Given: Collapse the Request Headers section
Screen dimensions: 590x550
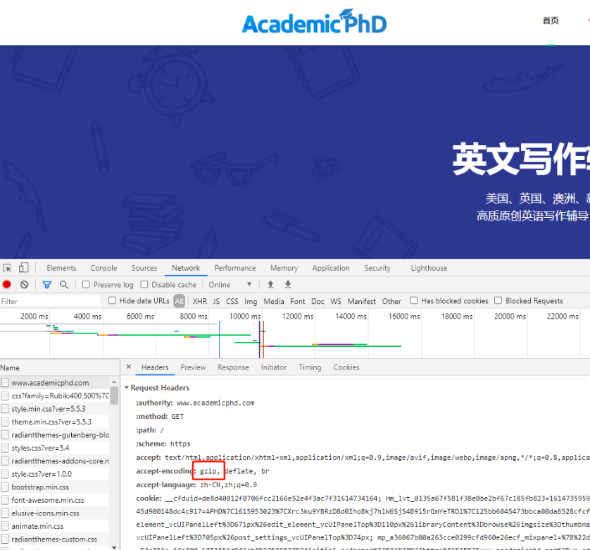Looking at the screenshot, I should 127,388.
